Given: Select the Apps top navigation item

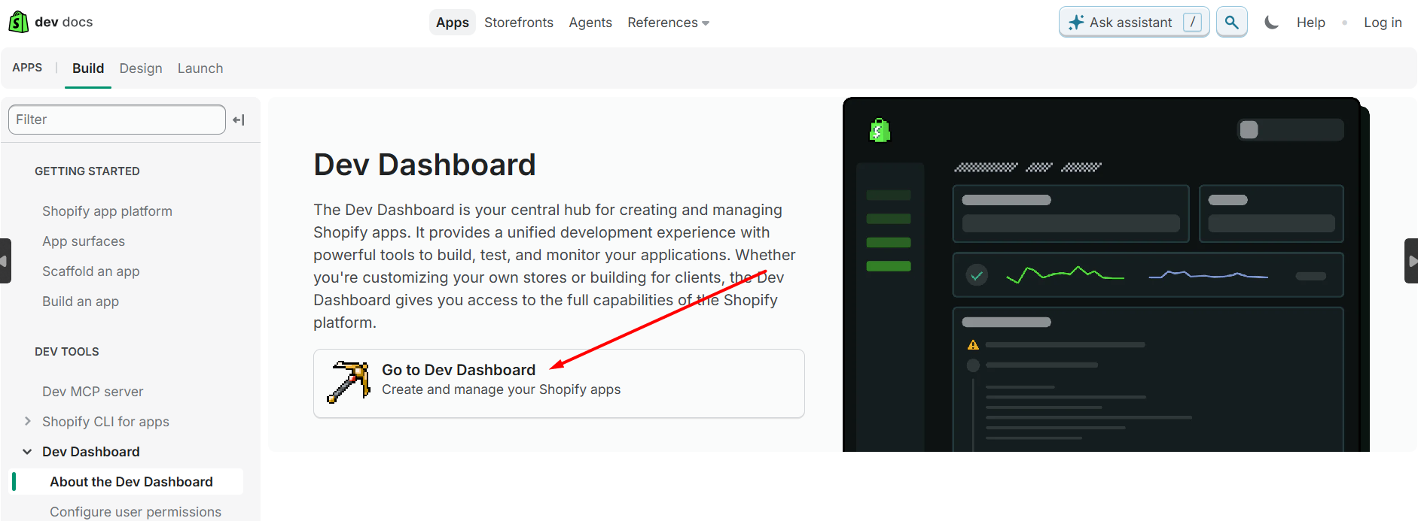Looking at the screenshot, I should click(x=453, y=23).
